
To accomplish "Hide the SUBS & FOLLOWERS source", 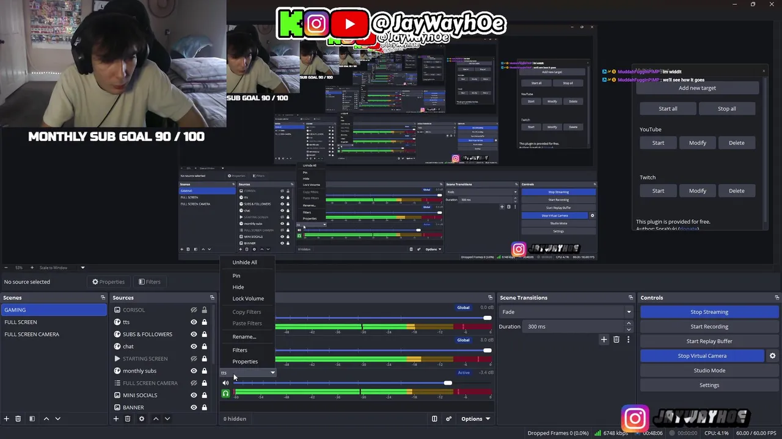I will (194, 334).
